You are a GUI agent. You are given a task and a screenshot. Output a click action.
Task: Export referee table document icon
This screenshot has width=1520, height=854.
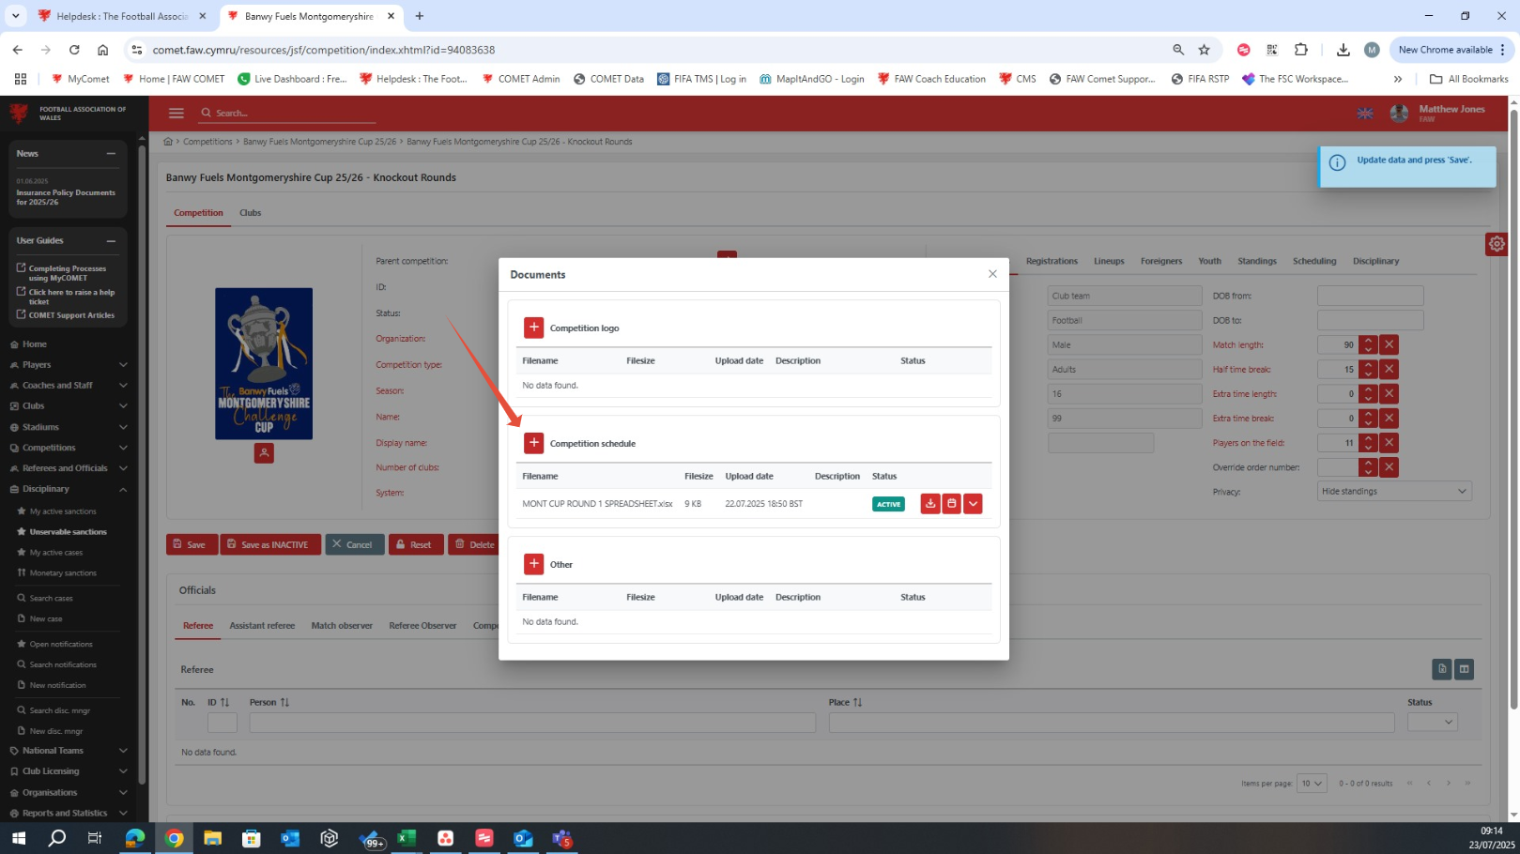(1442, 669)
